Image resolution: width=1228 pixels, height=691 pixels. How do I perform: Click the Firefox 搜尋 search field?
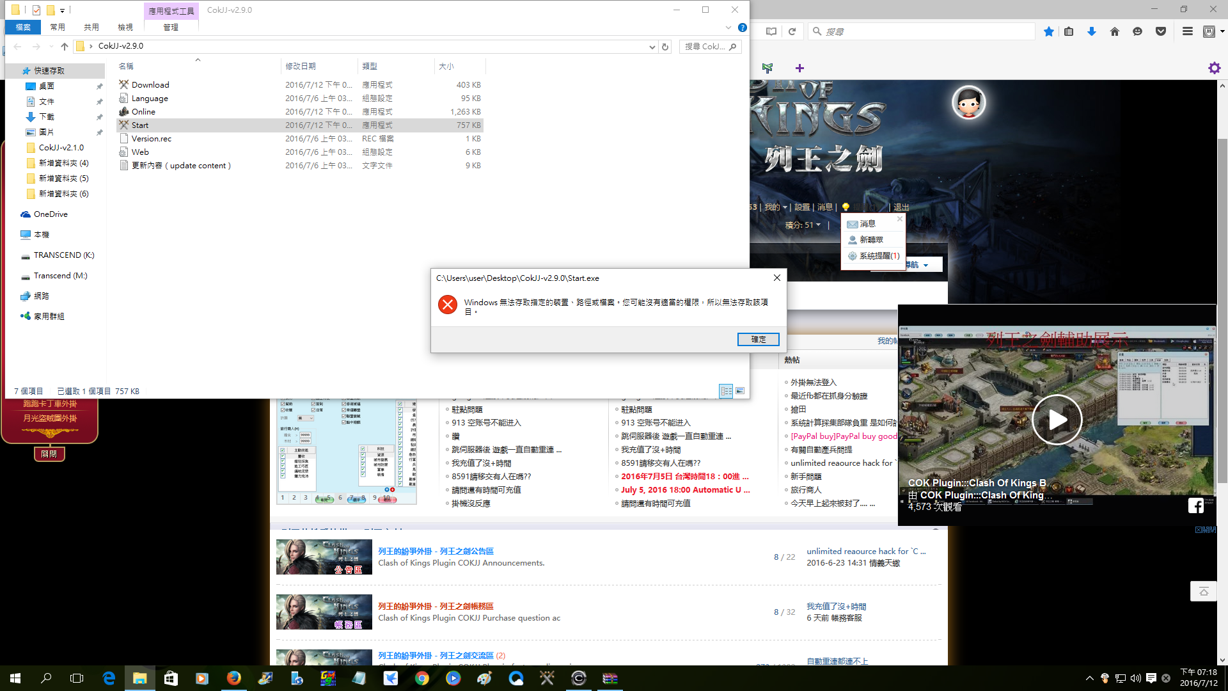pos(921,31)
